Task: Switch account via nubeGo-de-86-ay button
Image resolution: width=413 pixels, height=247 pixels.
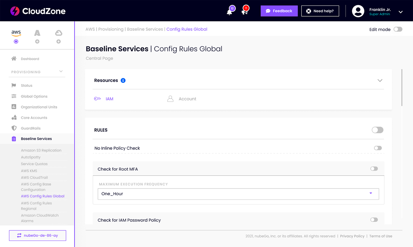Action: point(37,235)
